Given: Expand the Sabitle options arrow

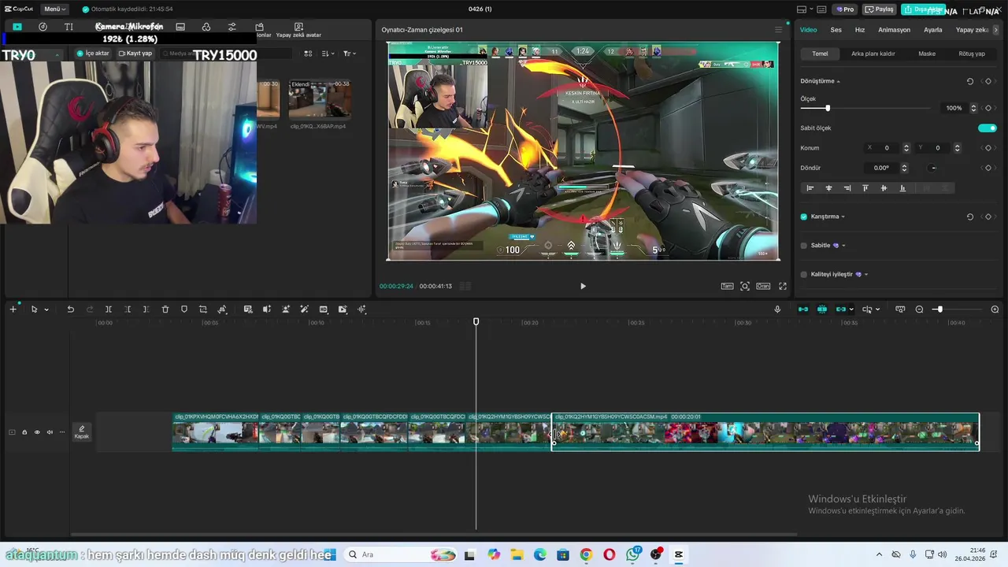Looking at the screenshot, I should tap(845, 246).
